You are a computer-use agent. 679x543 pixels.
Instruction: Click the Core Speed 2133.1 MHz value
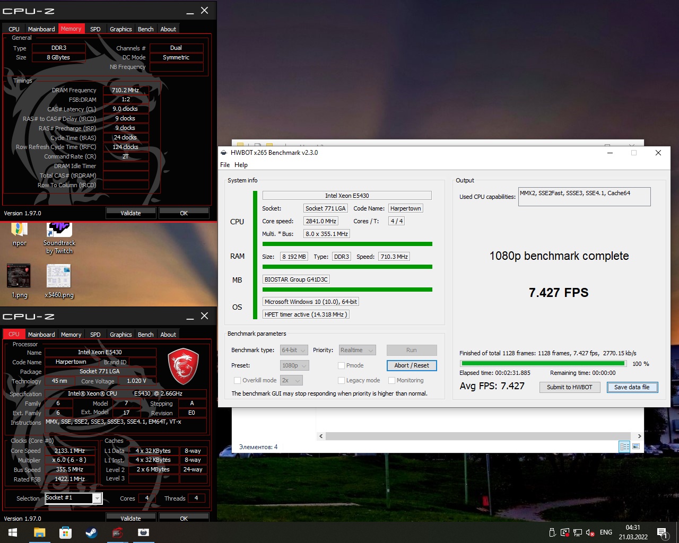coord(69,451)
